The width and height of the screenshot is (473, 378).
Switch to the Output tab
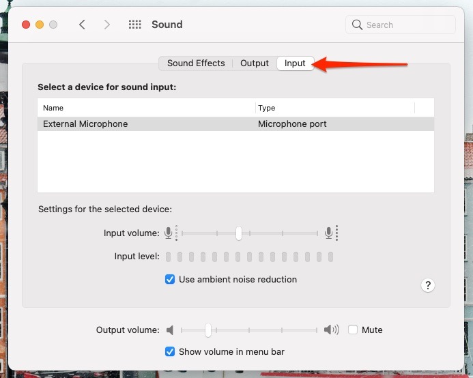click(255, 63)
